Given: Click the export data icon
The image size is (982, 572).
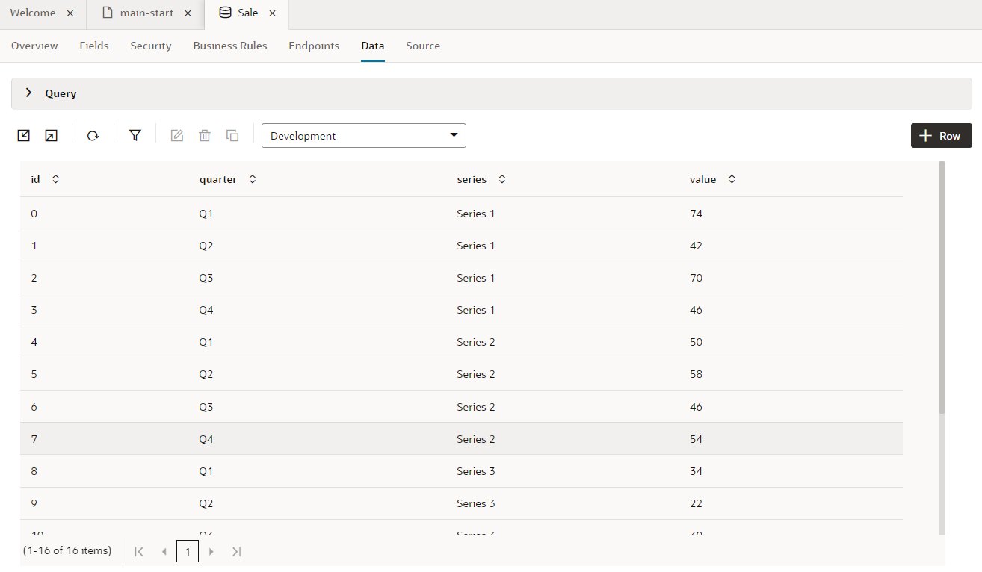Looking at the screenshot, I should point(51,135).
